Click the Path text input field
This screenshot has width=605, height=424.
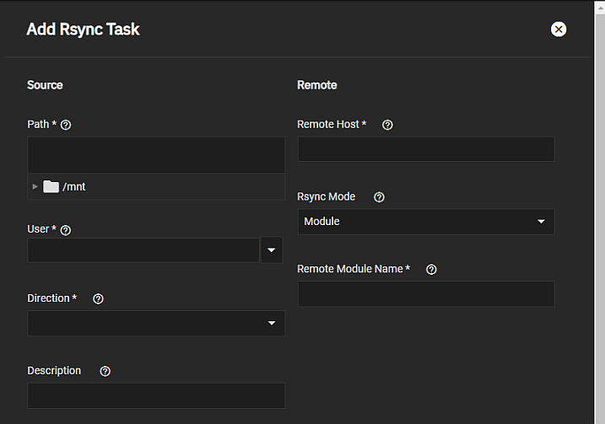(x=156, y=155)
